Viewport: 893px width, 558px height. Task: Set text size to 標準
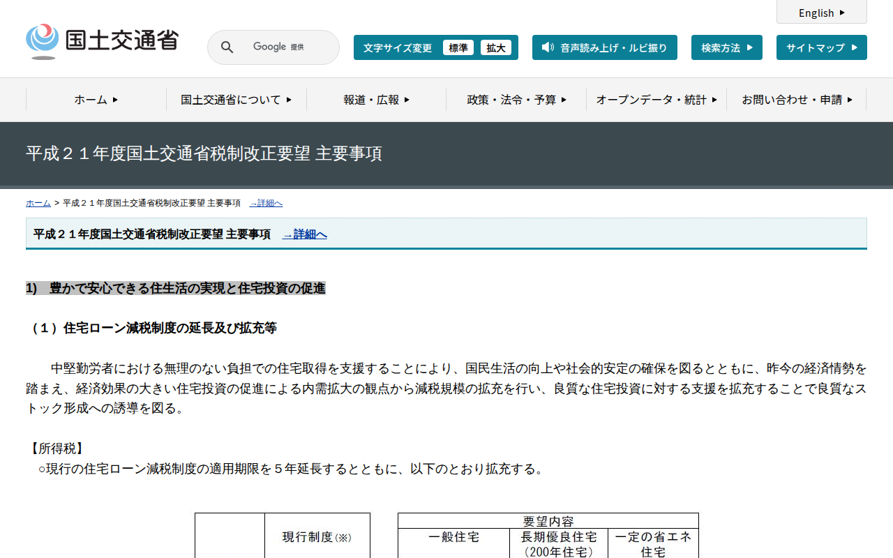pos(458,47)
